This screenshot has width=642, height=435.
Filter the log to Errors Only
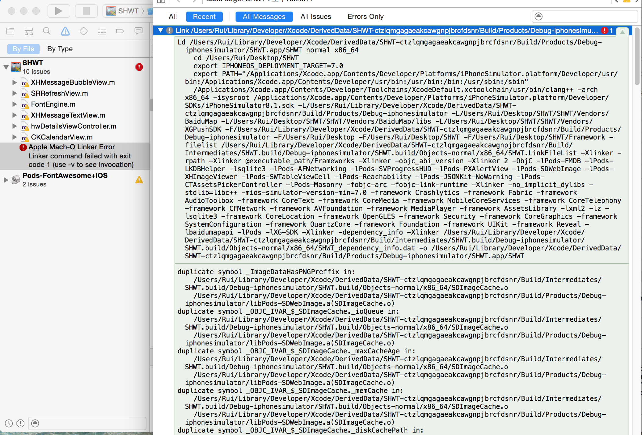coord(366,16)
